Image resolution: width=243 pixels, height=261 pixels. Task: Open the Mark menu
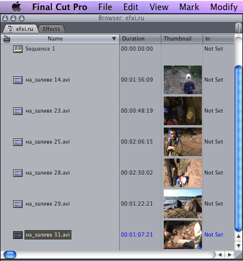pos(189,7)
